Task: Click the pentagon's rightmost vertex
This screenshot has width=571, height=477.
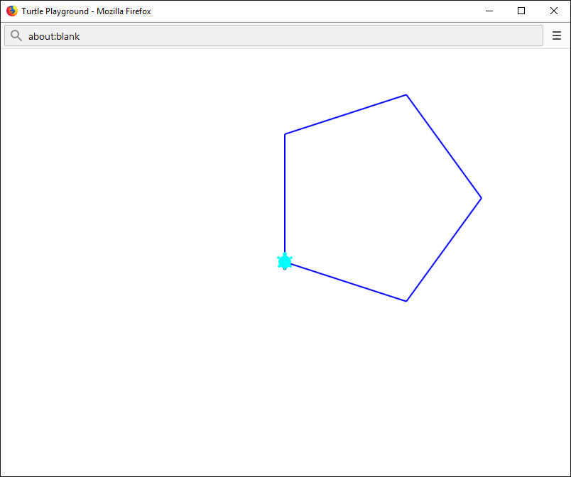Action: click(481, 198)
